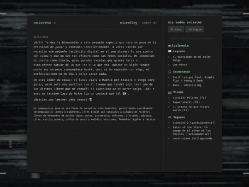Click the 'Viendo' section label
Image resolution: width=249 pixels, height=187 pixels.
tap(178, 92)
